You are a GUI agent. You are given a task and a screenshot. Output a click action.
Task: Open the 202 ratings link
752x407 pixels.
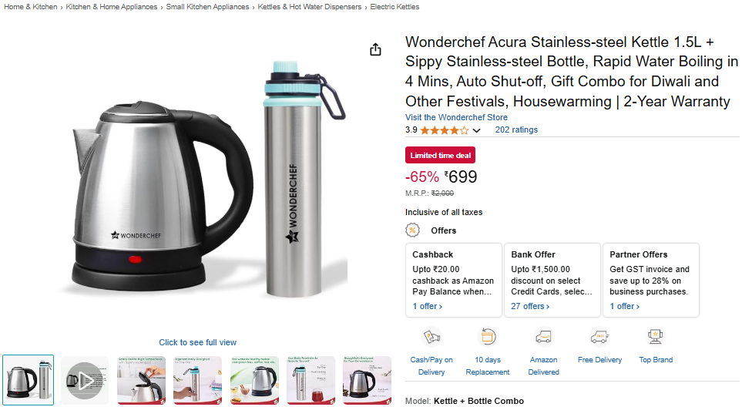(516, 129)
